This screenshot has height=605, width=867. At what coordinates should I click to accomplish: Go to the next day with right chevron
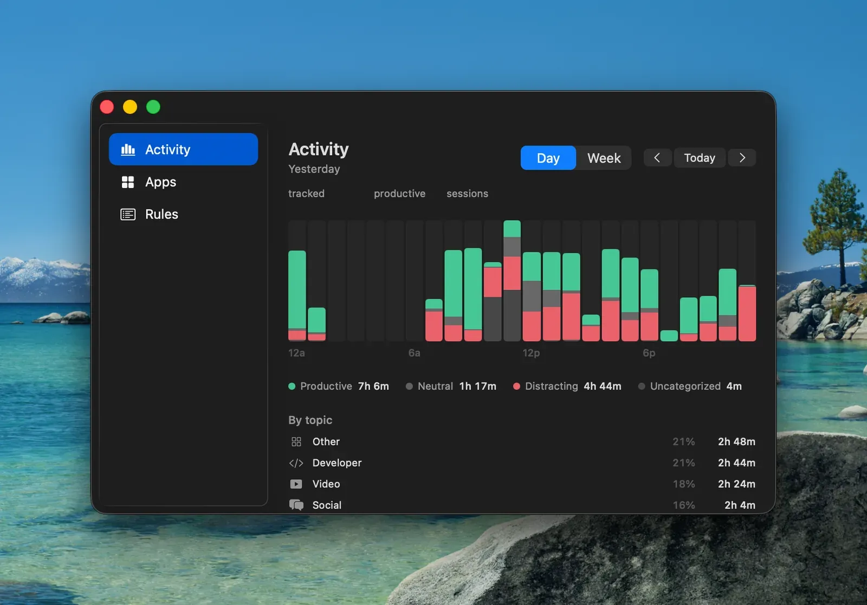742,158
